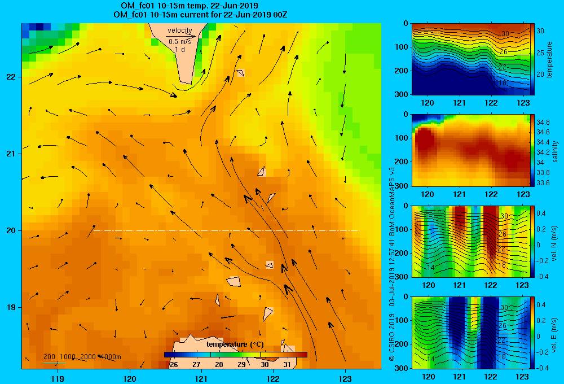Click the 'BoM OceanMAPS v3' vertical credit text
564x384 pixels.
coord(392,202)
